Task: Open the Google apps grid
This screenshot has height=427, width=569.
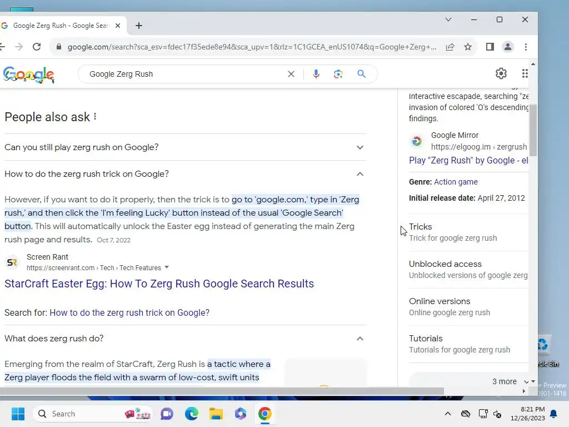Action: (525, 73)
